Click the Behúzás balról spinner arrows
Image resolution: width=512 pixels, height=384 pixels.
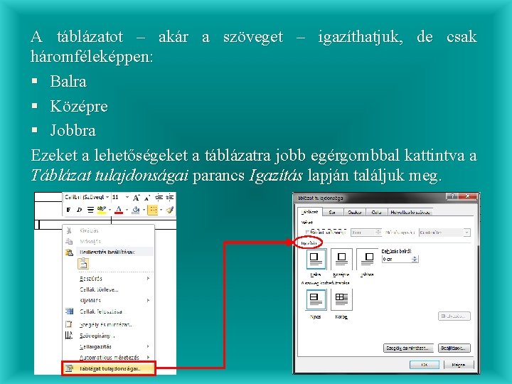[415, 259]
